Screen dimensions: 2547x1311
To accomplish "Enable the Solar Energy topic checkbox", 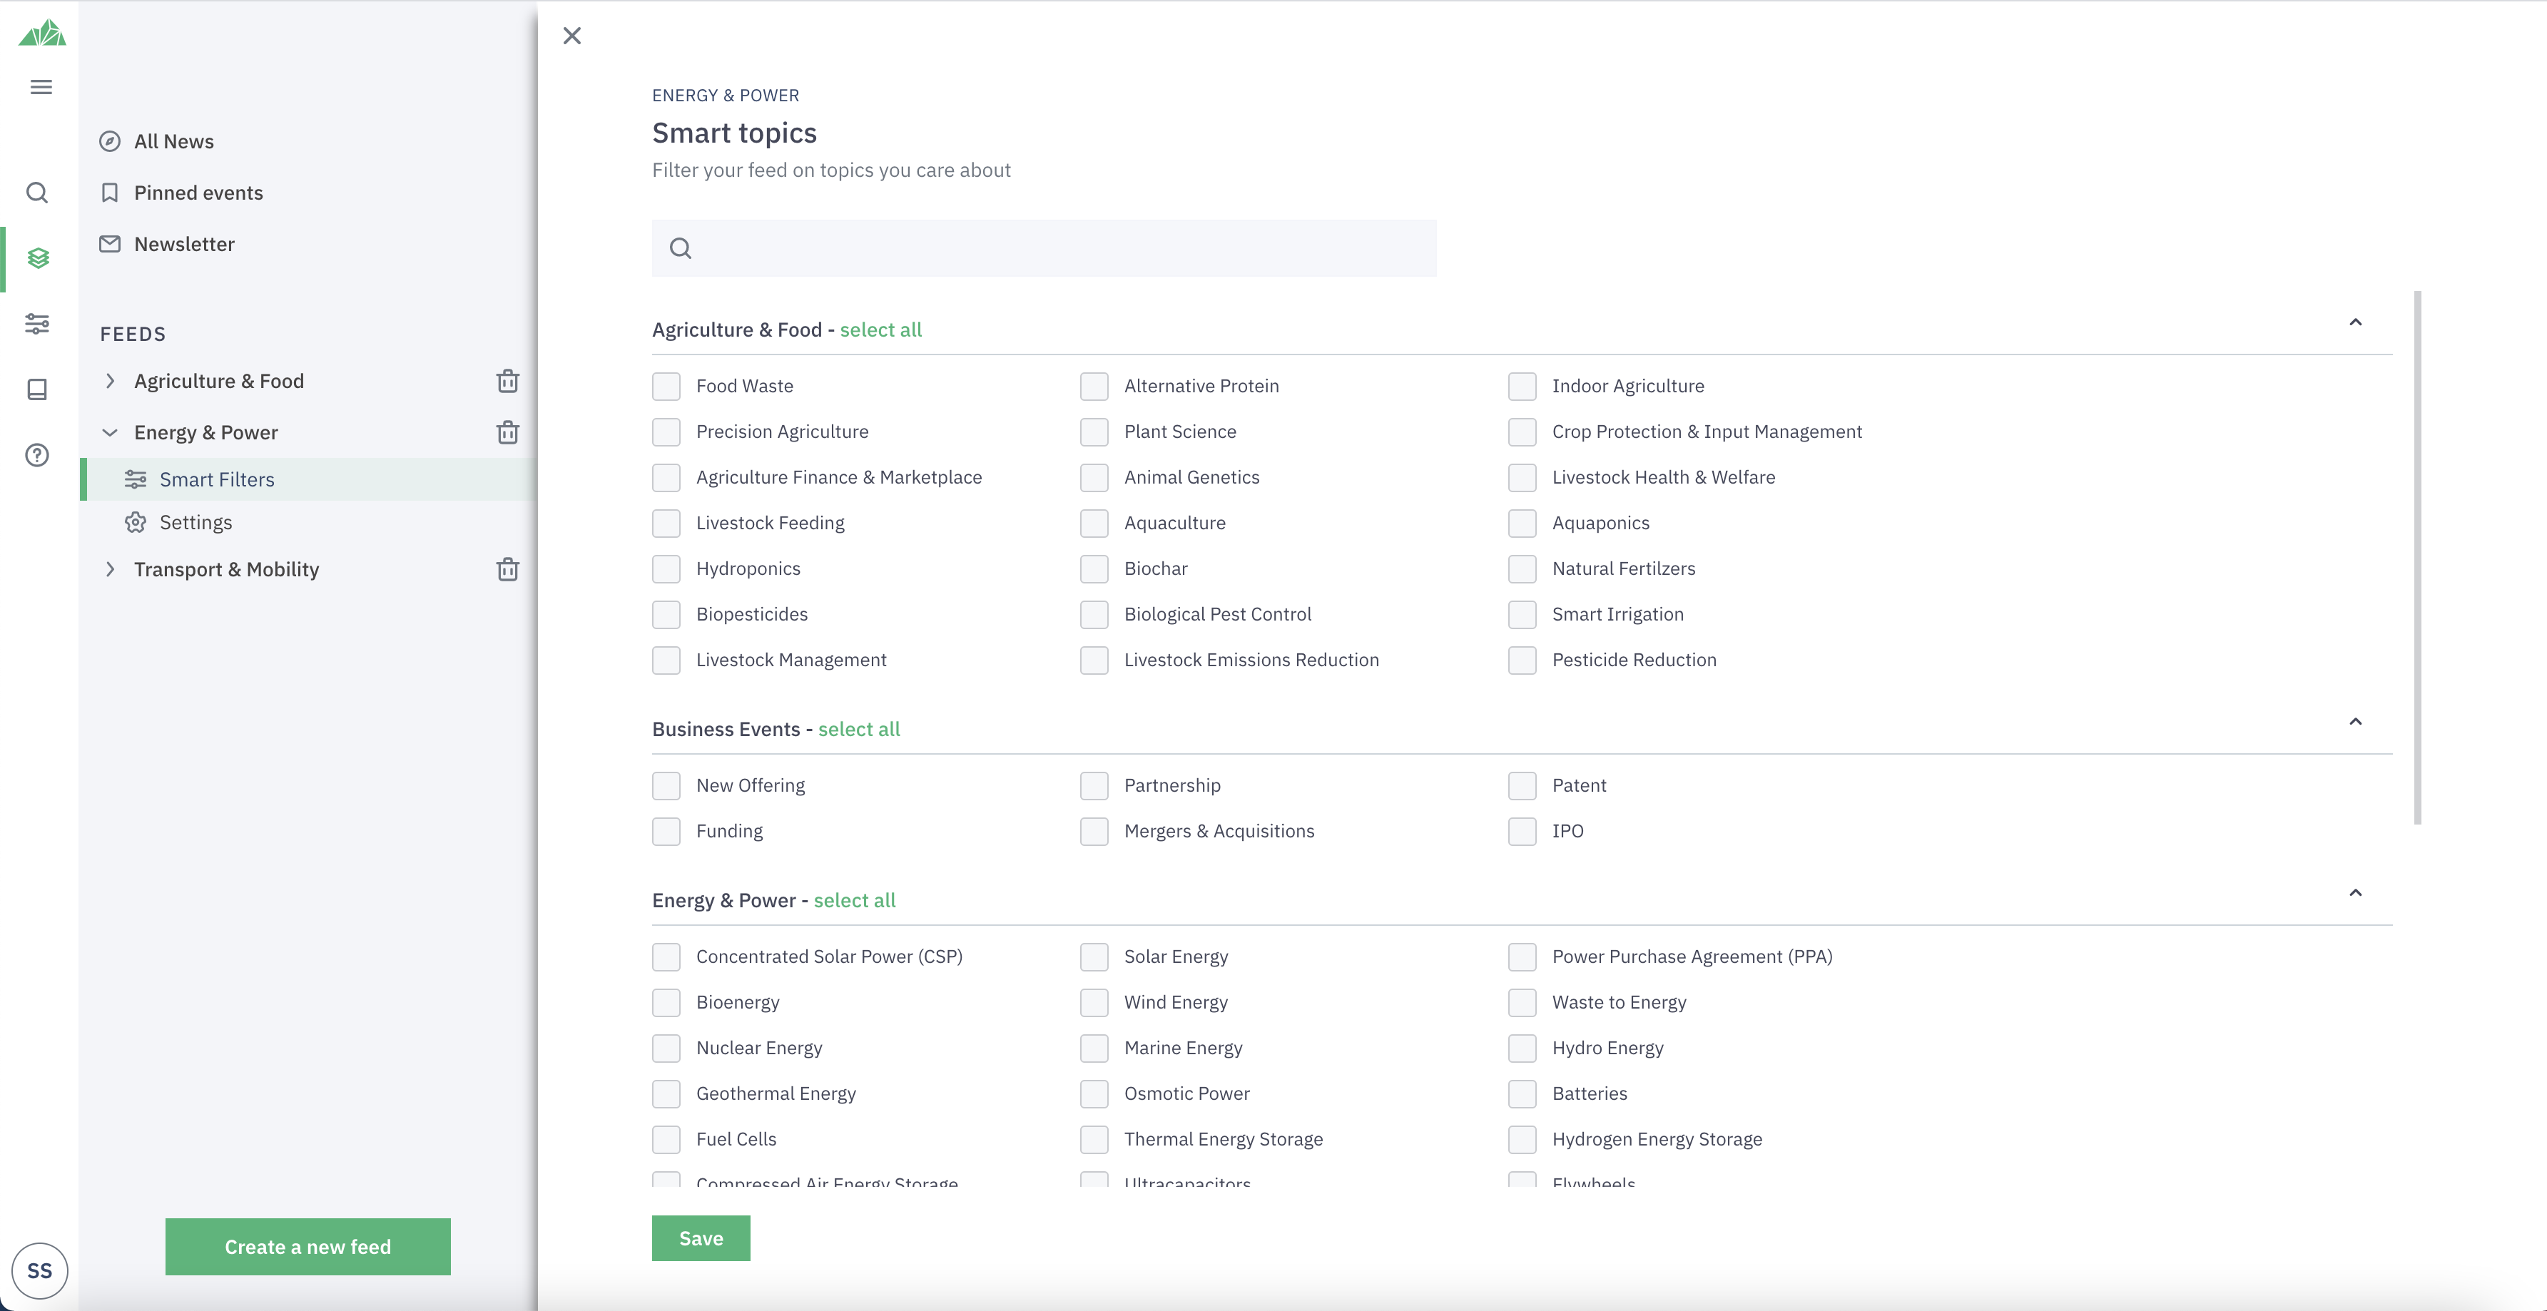I will click(1094, 957).
